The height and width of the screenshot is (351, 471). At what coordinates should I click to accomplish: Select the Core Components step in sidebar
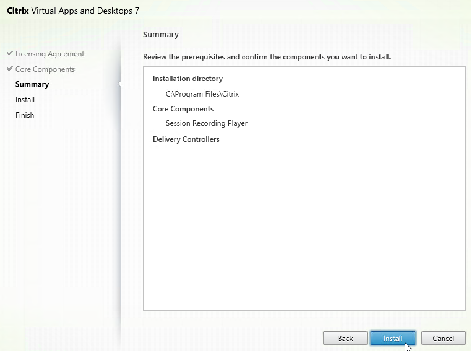45,69
